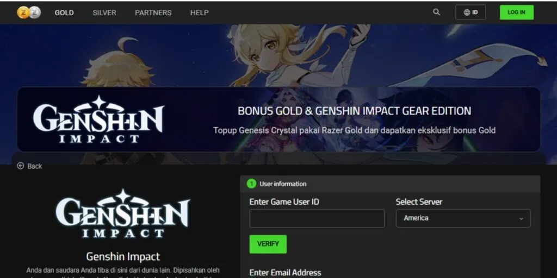Click the 'Enter Email Address' label
557x278 pixels.
point(285,273)
